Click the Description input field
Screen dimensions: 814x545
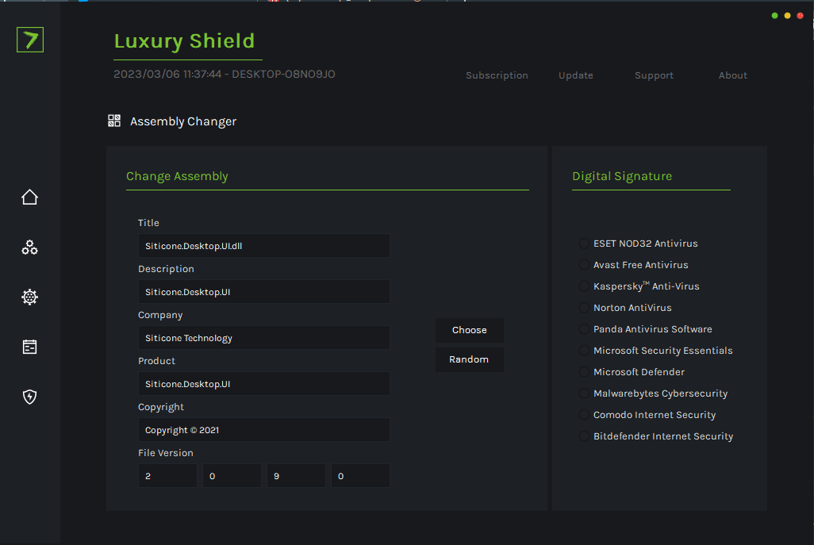coord(263,292)
